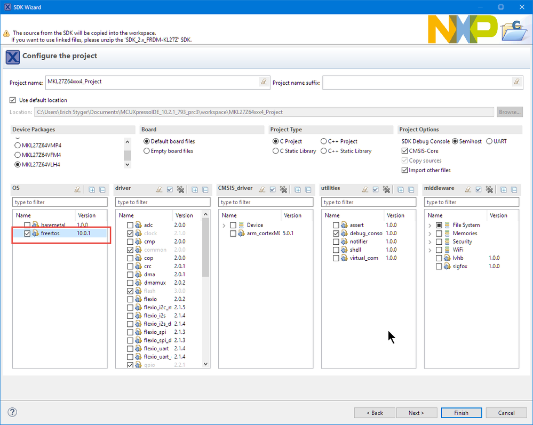Clear the middleware filter with eraser icon
The height and width of the screenshot is (425, 533).
468,189
